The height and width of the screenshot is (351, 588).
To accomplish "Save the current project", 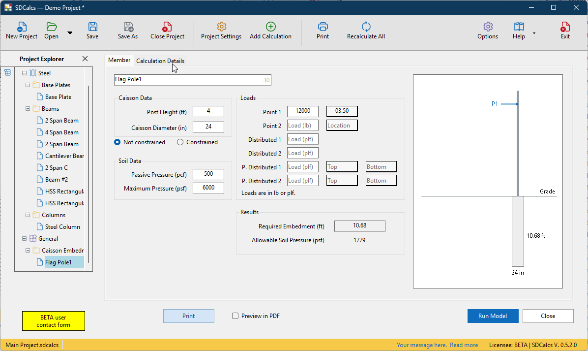I will click(92, 31).
